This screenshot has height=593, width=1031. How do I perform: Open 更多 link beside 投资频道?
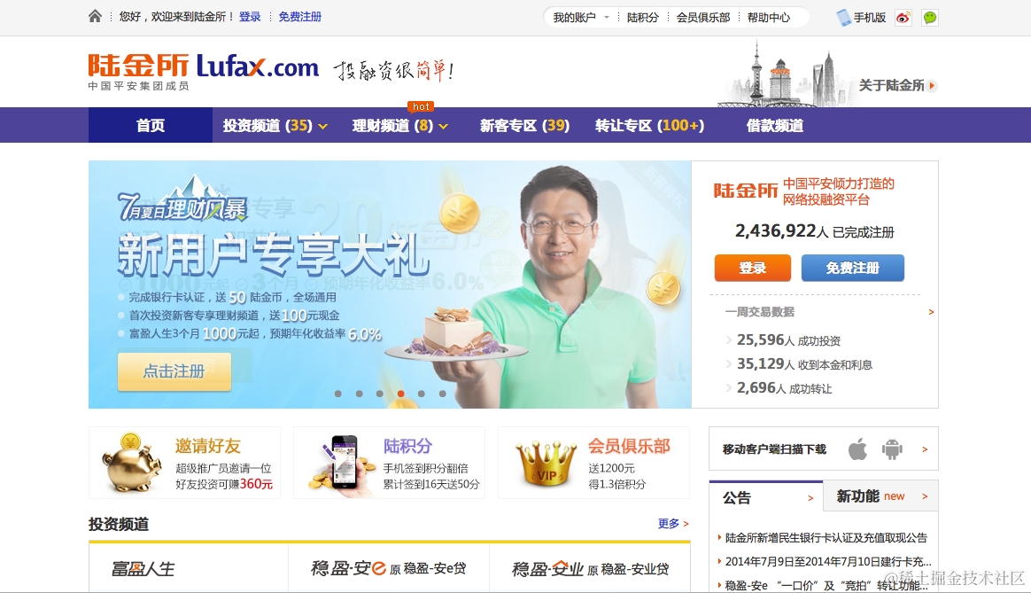pyautogui.click(x=672, y=523)
